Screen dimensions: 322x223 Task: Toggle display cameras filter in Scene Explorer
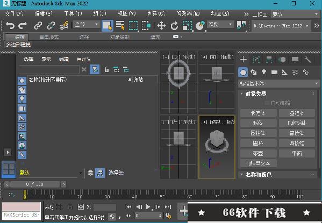point(22,109)
